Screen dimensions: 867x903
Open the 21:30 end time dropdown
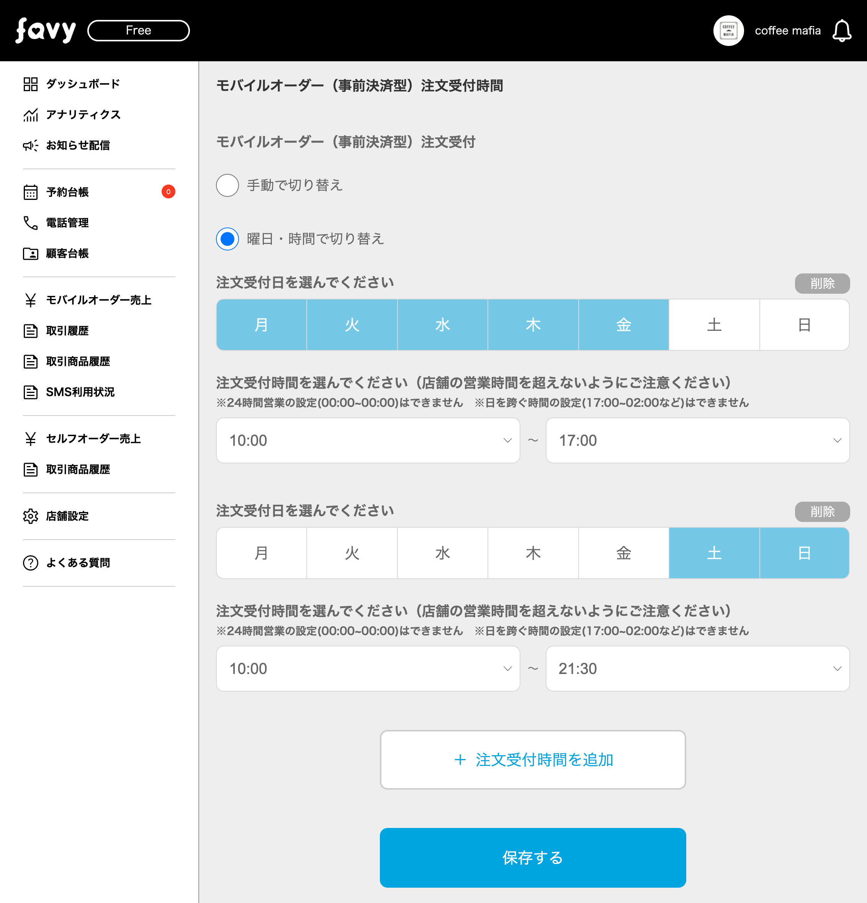697,669
